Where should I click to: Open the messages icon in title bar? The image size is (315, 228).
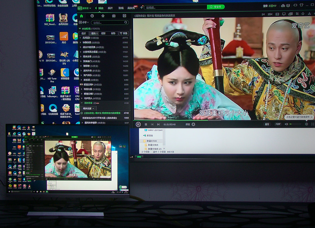click(288, 6)
